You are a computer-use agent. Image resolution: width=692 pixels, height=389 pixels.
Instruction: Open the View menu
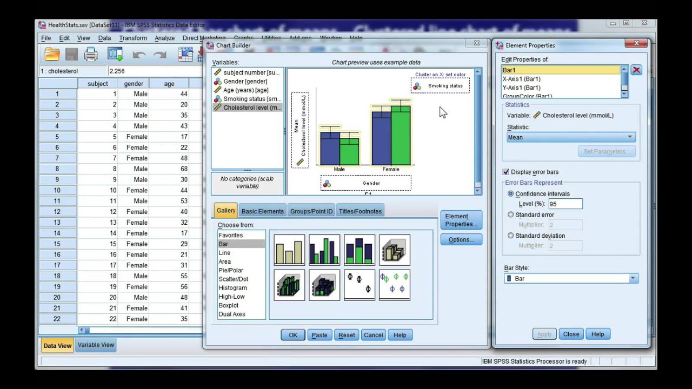[x=83, y=38]
